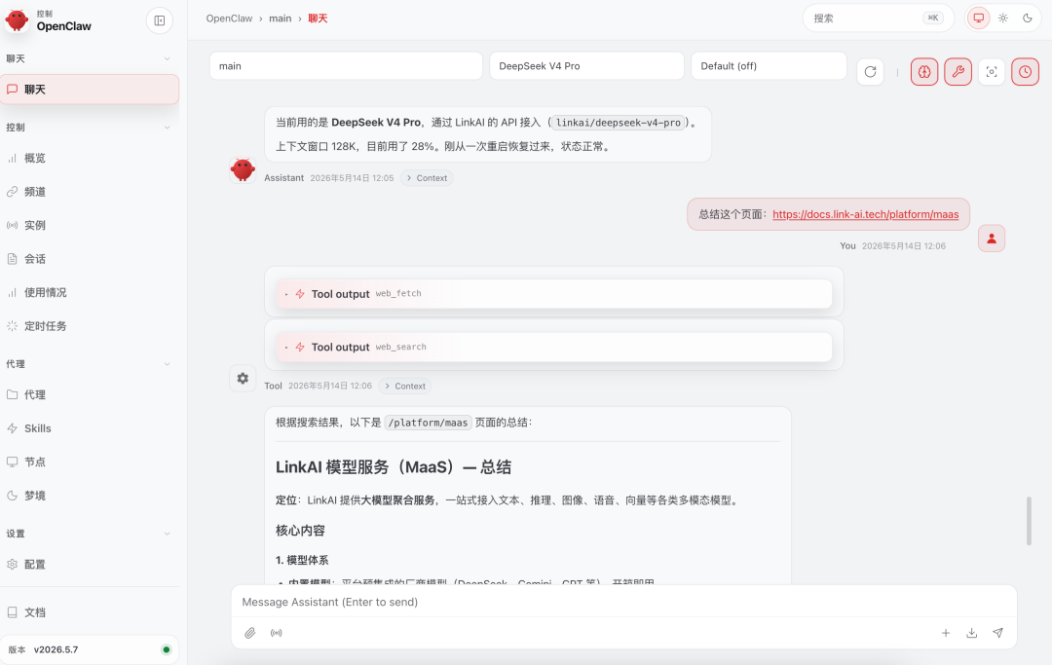Click the gear icon beside Tool message
Viewport: 1052px width, 665px height.
click(x=243, y=378)
